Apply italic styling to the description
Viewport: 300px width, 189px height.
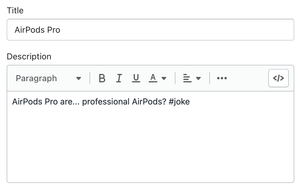(x=119, y=78)
